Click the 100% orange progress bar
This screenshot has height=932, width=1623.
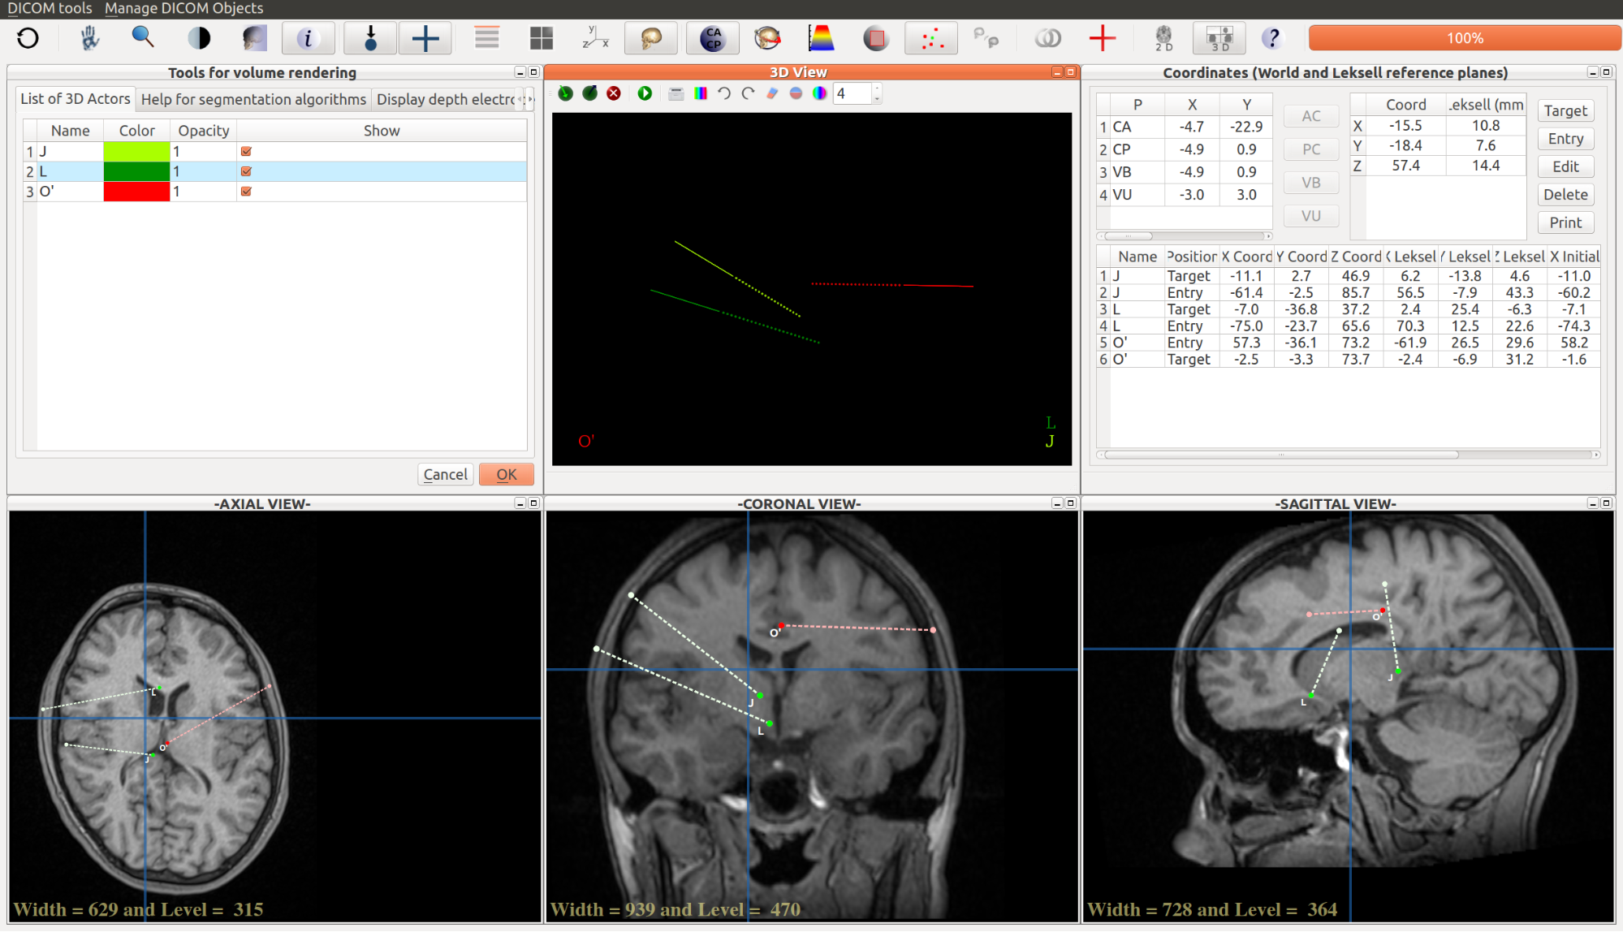click(x=1464, y=38)
